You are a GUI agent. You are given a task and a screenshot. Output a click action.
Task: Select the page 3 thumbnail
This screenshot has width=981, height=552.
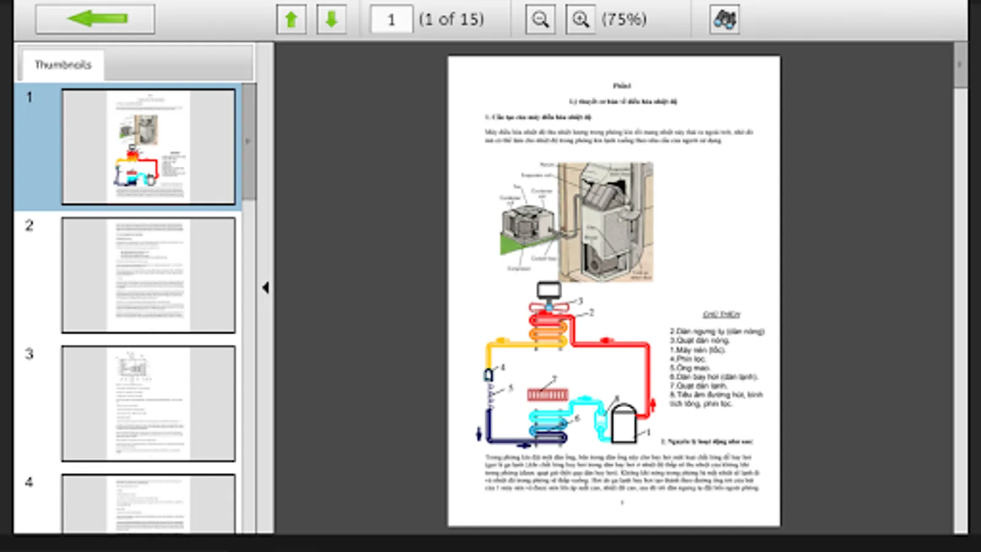point(148,404)
